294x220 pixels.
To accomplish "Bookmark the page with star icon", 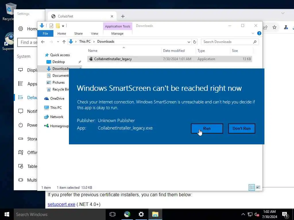I will point(274,27).
